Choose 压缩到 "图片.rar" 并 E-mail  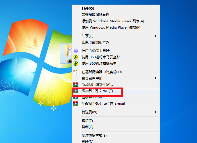point(116,104)
